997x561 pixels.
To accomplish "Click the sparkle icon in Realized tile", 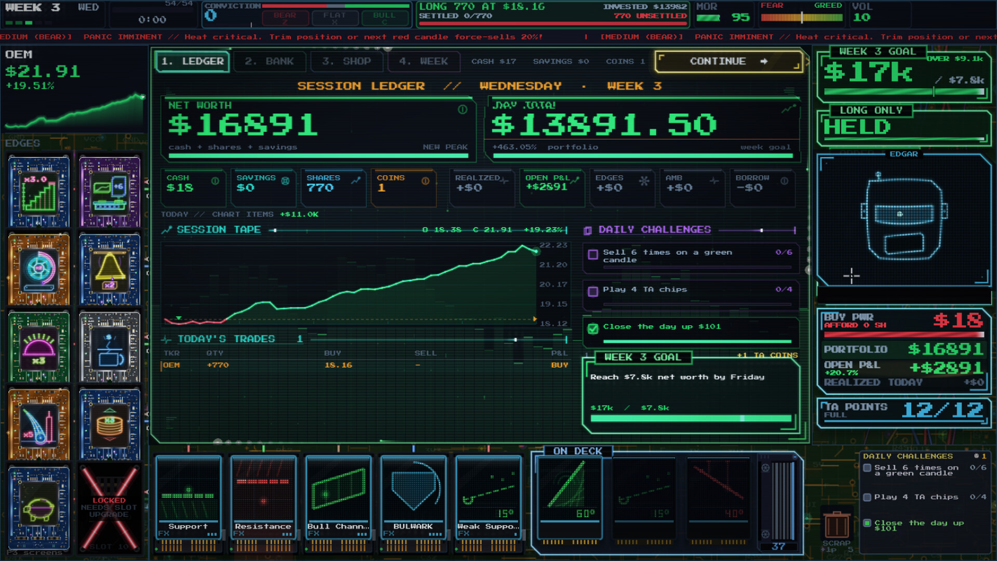I will [504, 180].
